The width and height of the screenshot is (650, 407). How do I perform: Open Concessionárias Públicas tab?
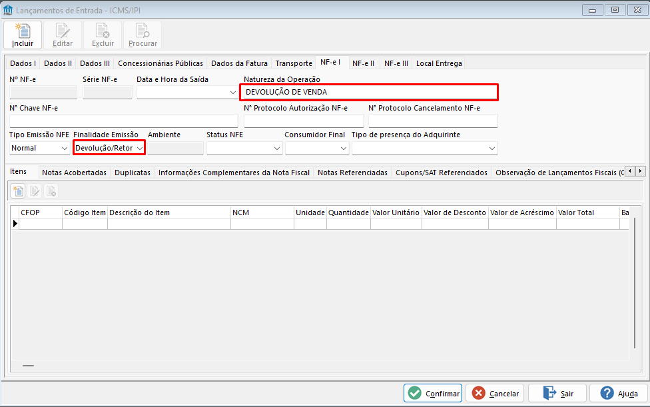coord(161,63)
